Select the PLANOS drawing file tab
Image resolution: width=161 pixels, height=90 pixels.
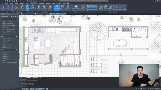56,14
